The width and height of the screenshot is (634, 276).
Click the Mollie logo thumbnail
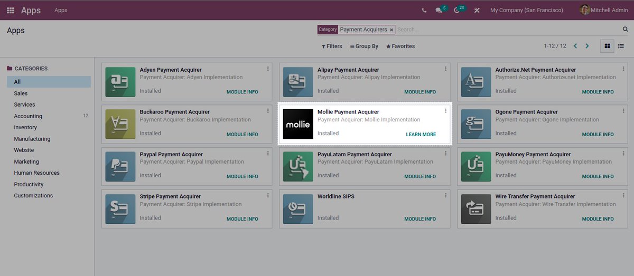coord(298,124)
